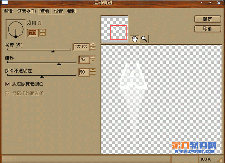Screen dimensions: 225x163
Task: Open the 编辑 menu
Action: [x=8, y=11]
